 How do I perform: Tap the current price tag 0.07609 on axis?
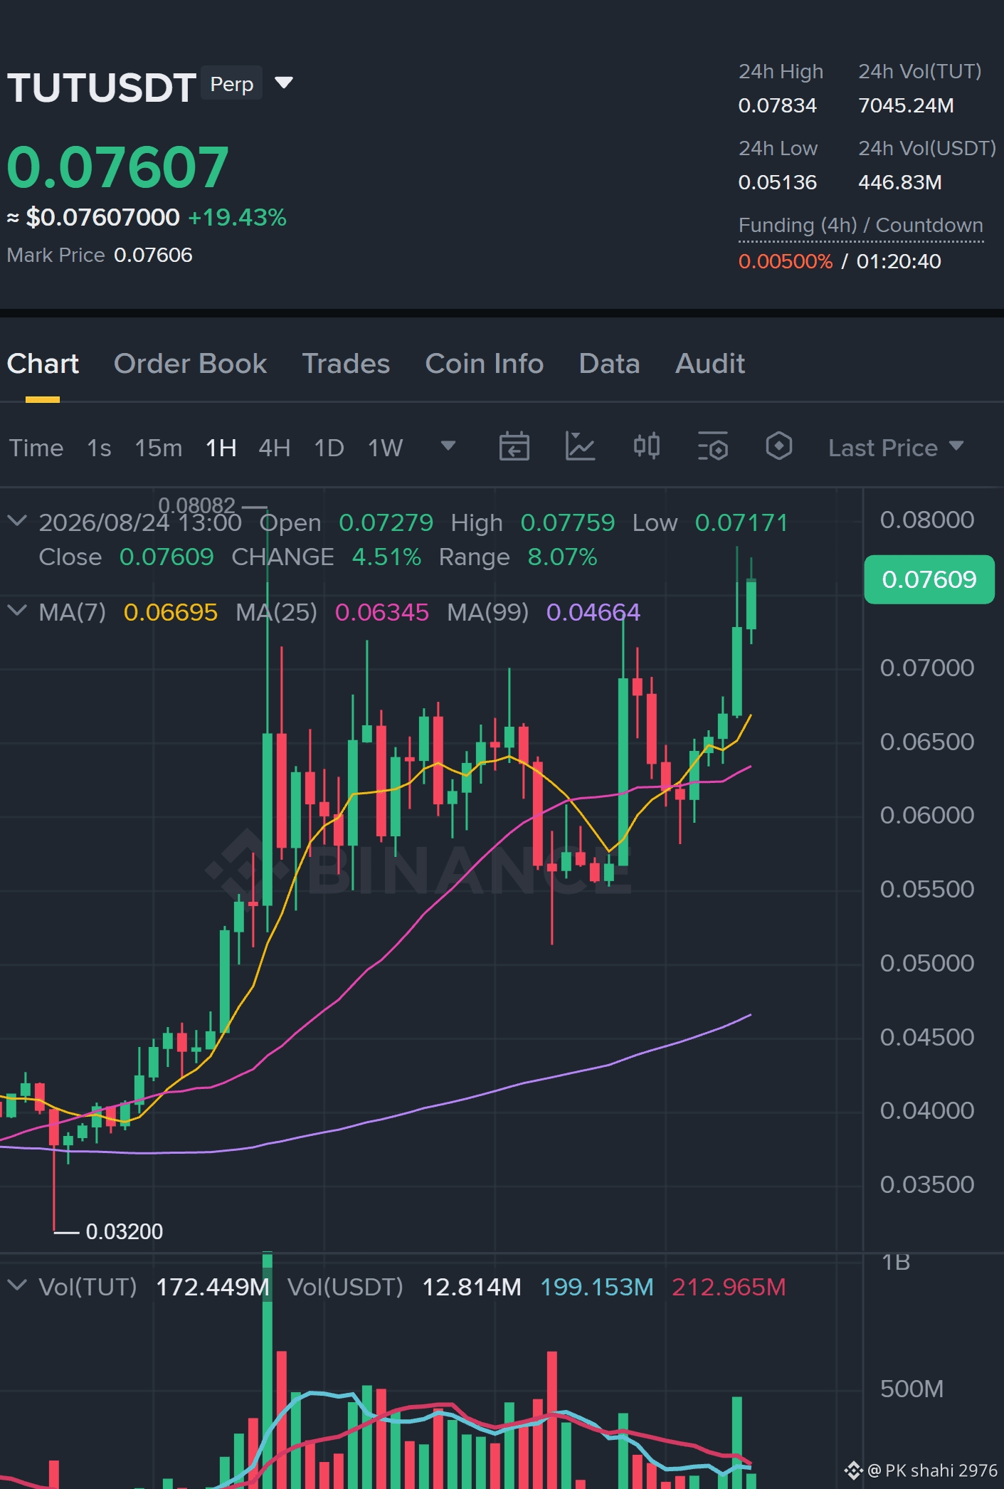pyautogui.click(x=929, y=579)
